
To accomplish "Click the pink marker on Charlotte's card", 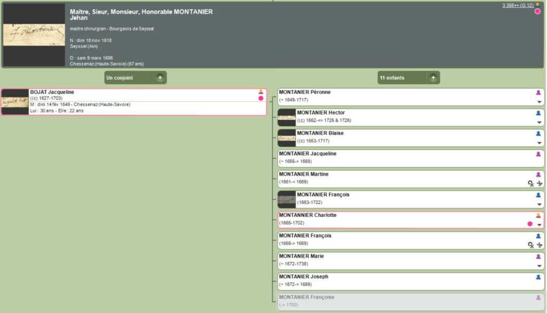I will (x=530, y=224).
